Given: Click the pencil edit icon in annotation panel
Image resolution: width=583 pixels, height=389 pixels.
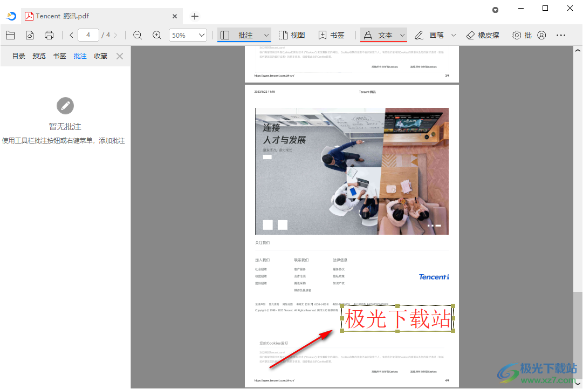Looking at the screenshot, I should pyautogui.click(x=65, y=106).
